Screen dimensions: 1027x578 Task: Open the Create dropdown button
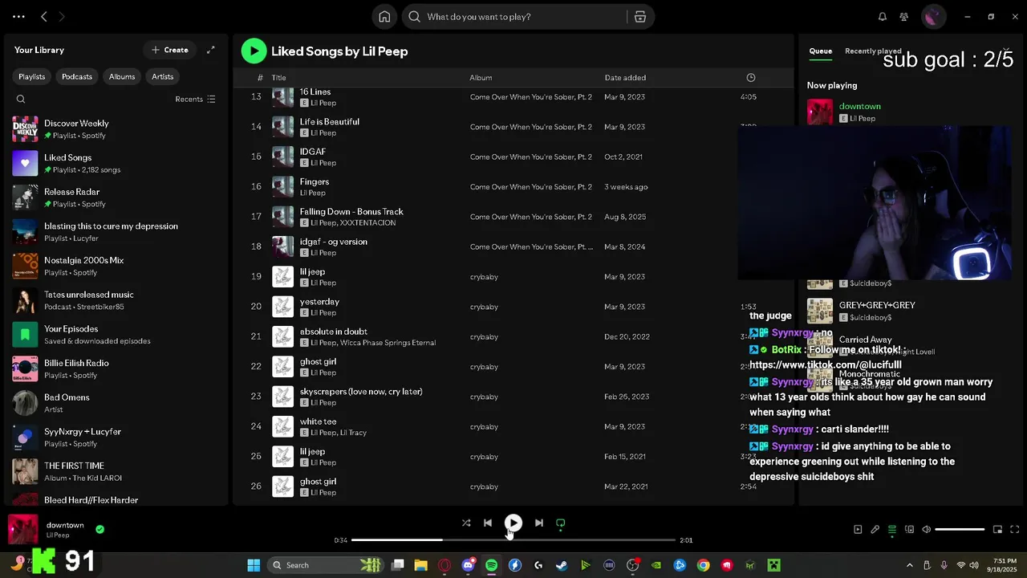[170, 50]
